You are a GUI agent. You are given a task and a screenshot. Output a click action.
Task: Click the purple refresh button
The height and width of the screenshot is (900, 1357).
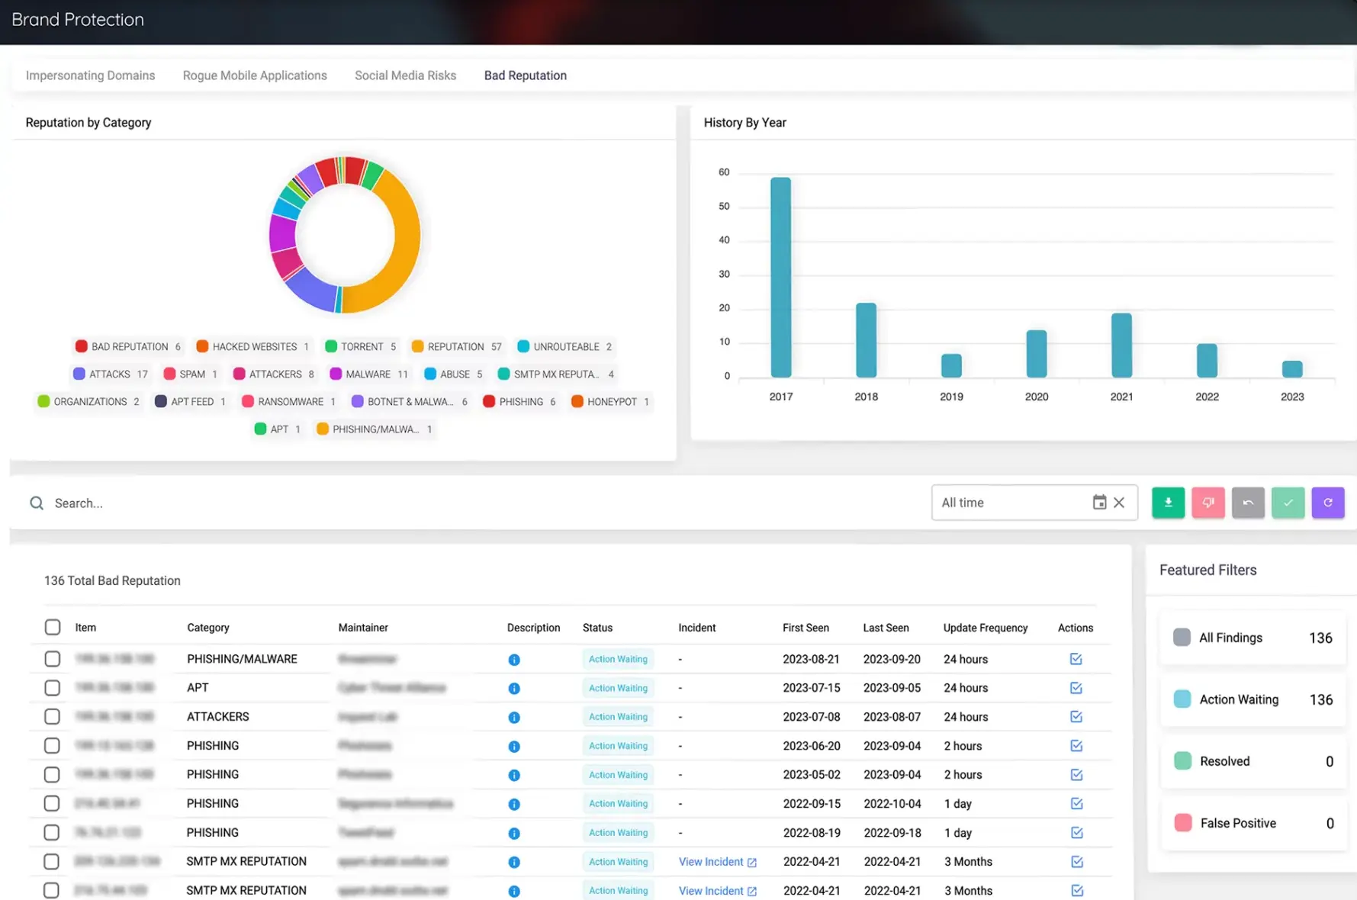click(1328, 503)
